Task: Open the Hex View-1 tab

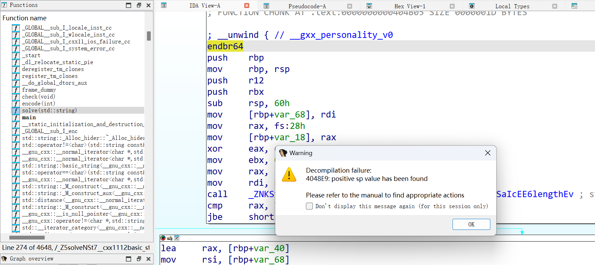Action: (410, 6)
